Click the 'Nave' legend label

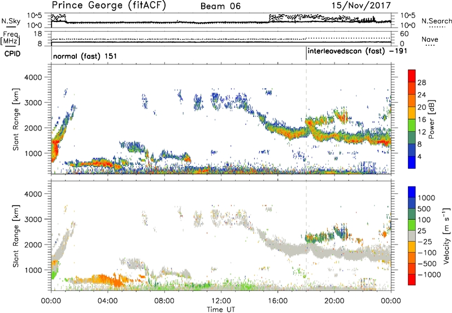click(x=430, y=39)
